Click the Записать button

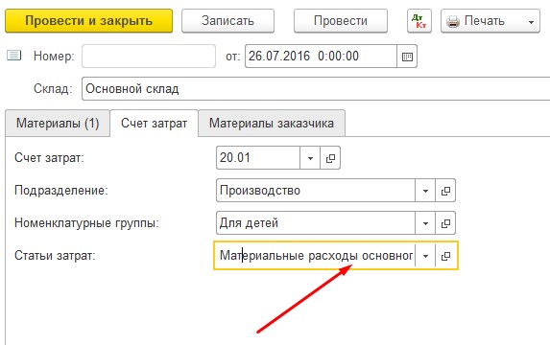point(227,21)
